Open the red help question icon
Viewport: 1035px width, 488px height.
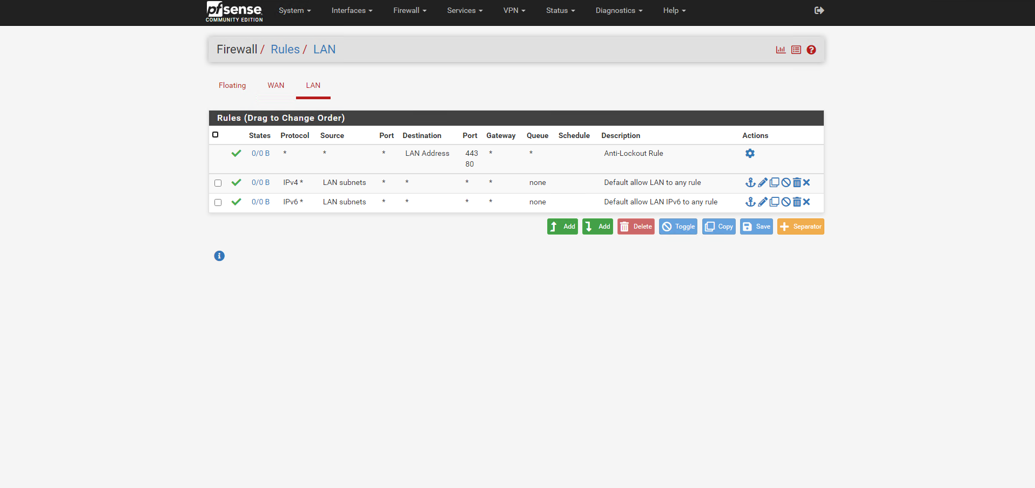coord(811,50)
